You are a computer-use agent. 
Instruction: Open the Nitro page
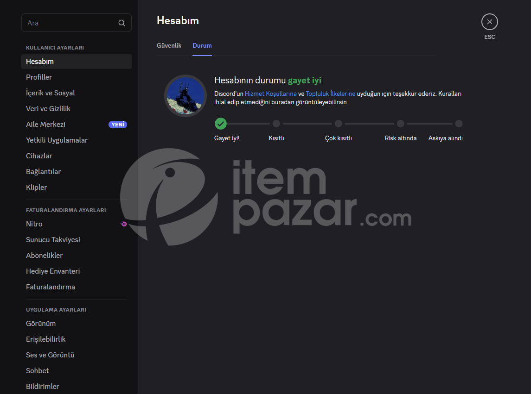[x=76, y=224]
